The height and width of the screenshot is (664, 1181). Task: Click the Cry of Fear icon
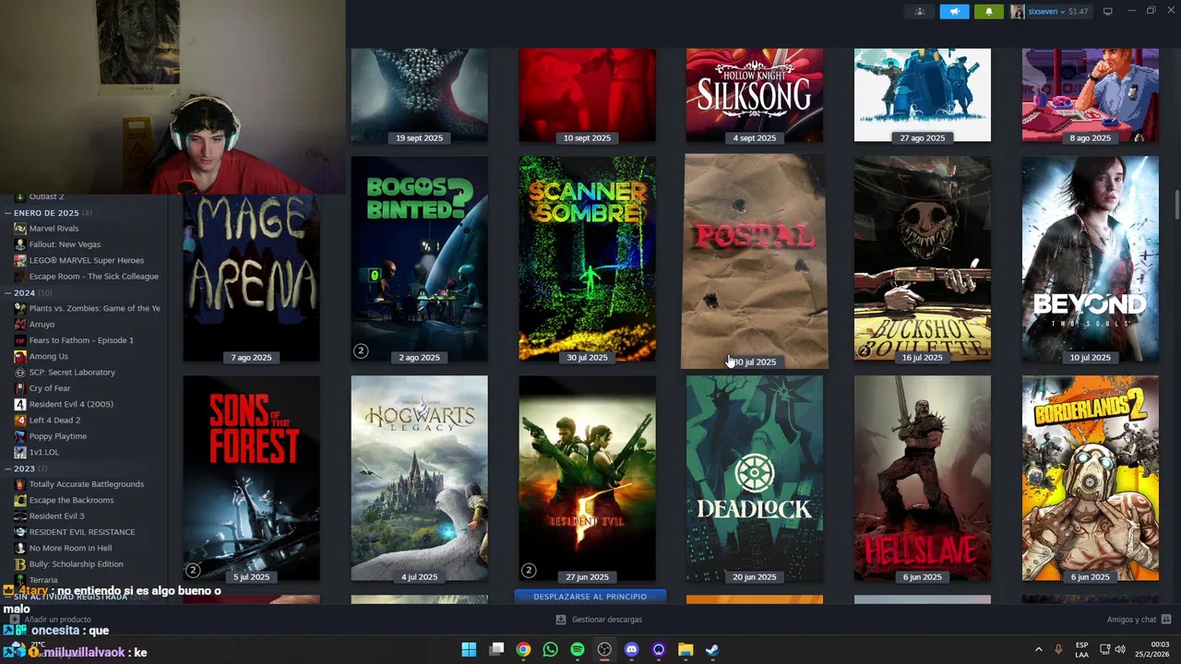pos(20,388)
